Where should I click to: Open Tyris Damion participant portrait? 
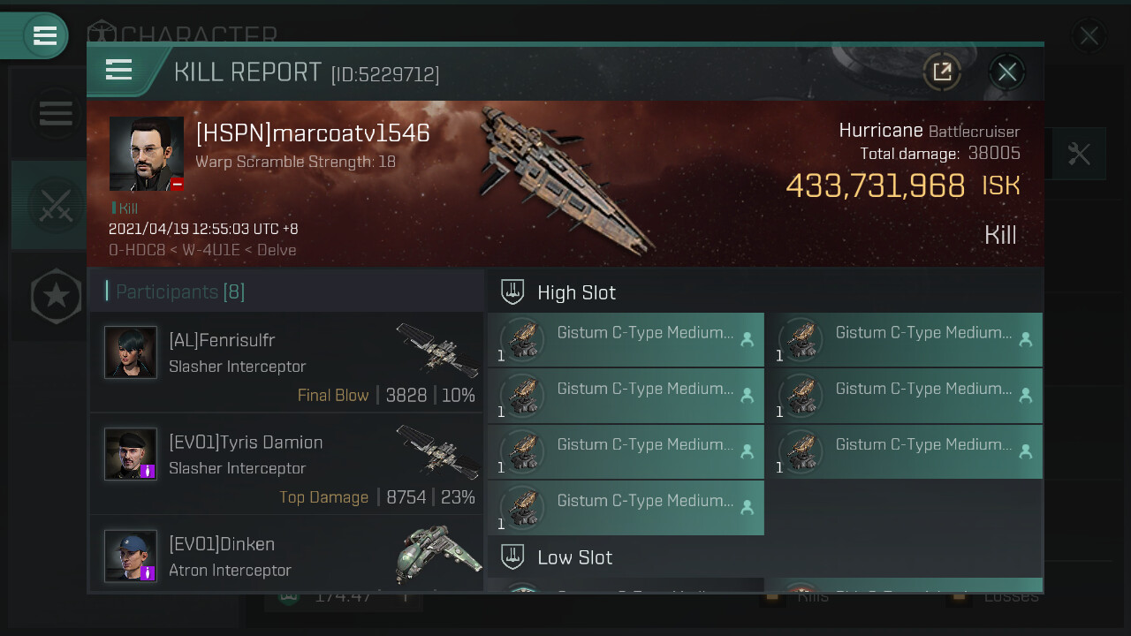point(131,454)
